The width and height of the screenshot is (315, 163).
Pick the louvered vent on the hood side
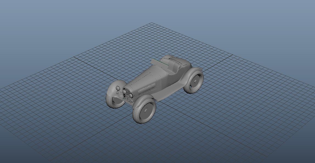point(147,89)
